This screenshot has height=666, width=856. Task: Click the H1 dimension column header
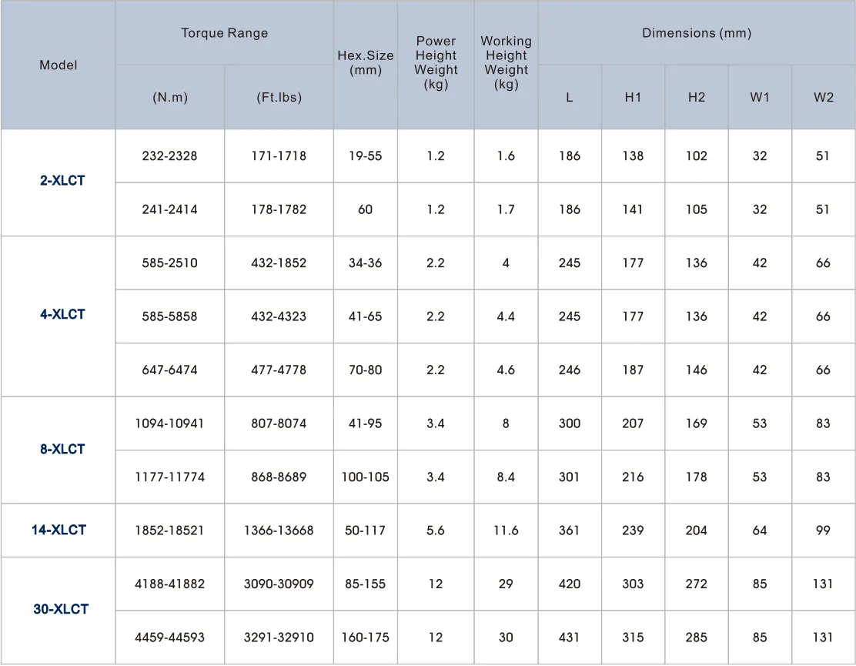[x=633, y=97]
